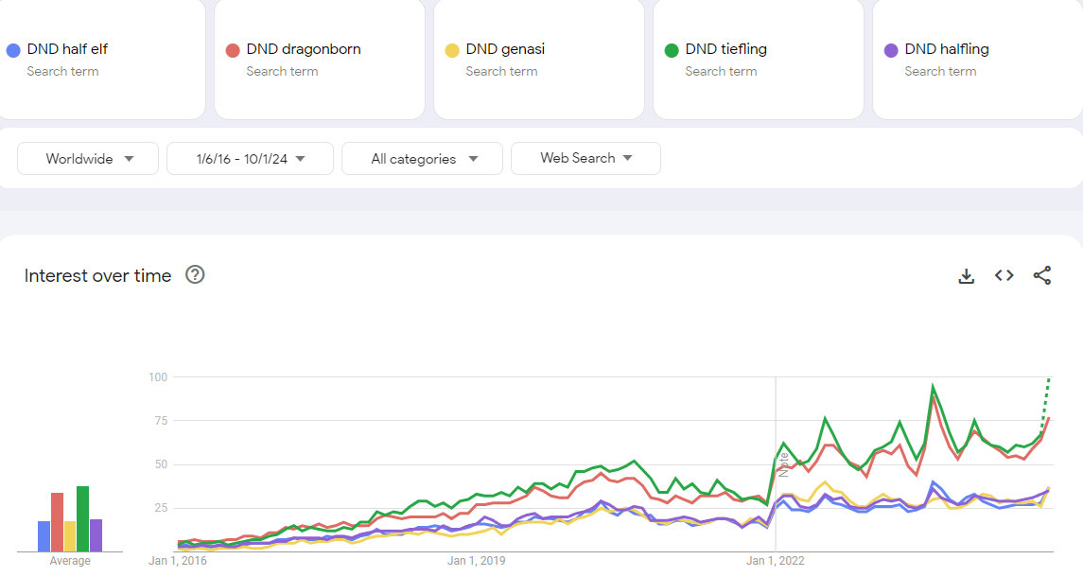The height and width of the screenshot is (577, 1083).
Task: Click the green DND tiefling color dot
Action: click(672, 50)
